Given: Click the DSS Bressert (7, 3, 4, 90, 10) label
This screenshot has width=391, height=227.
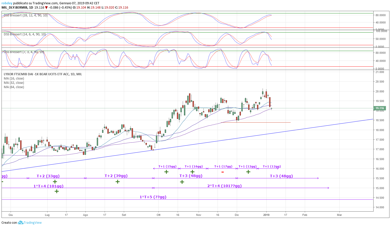Looking at the screenshot, I should pyautogui.click(x=24, y=52).
